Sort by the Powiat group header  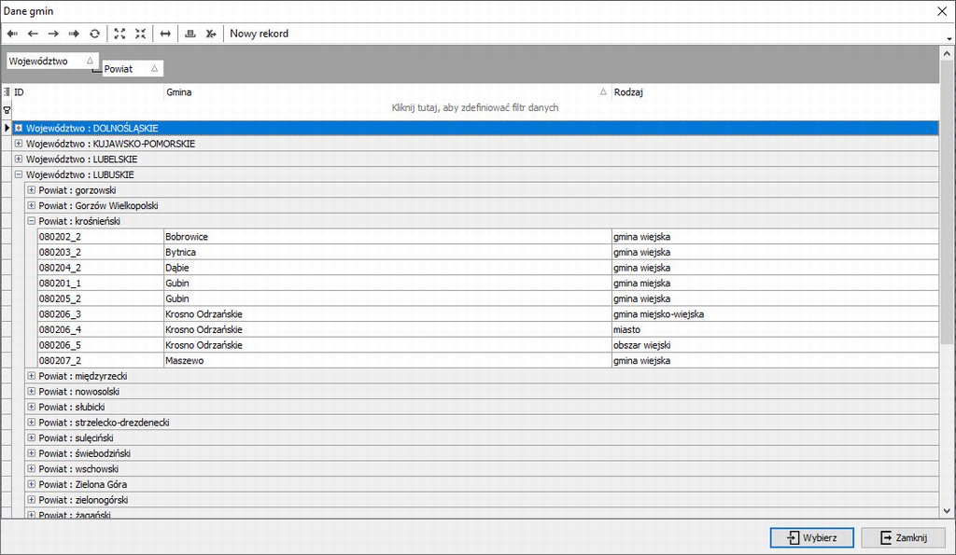pos(132,69)
